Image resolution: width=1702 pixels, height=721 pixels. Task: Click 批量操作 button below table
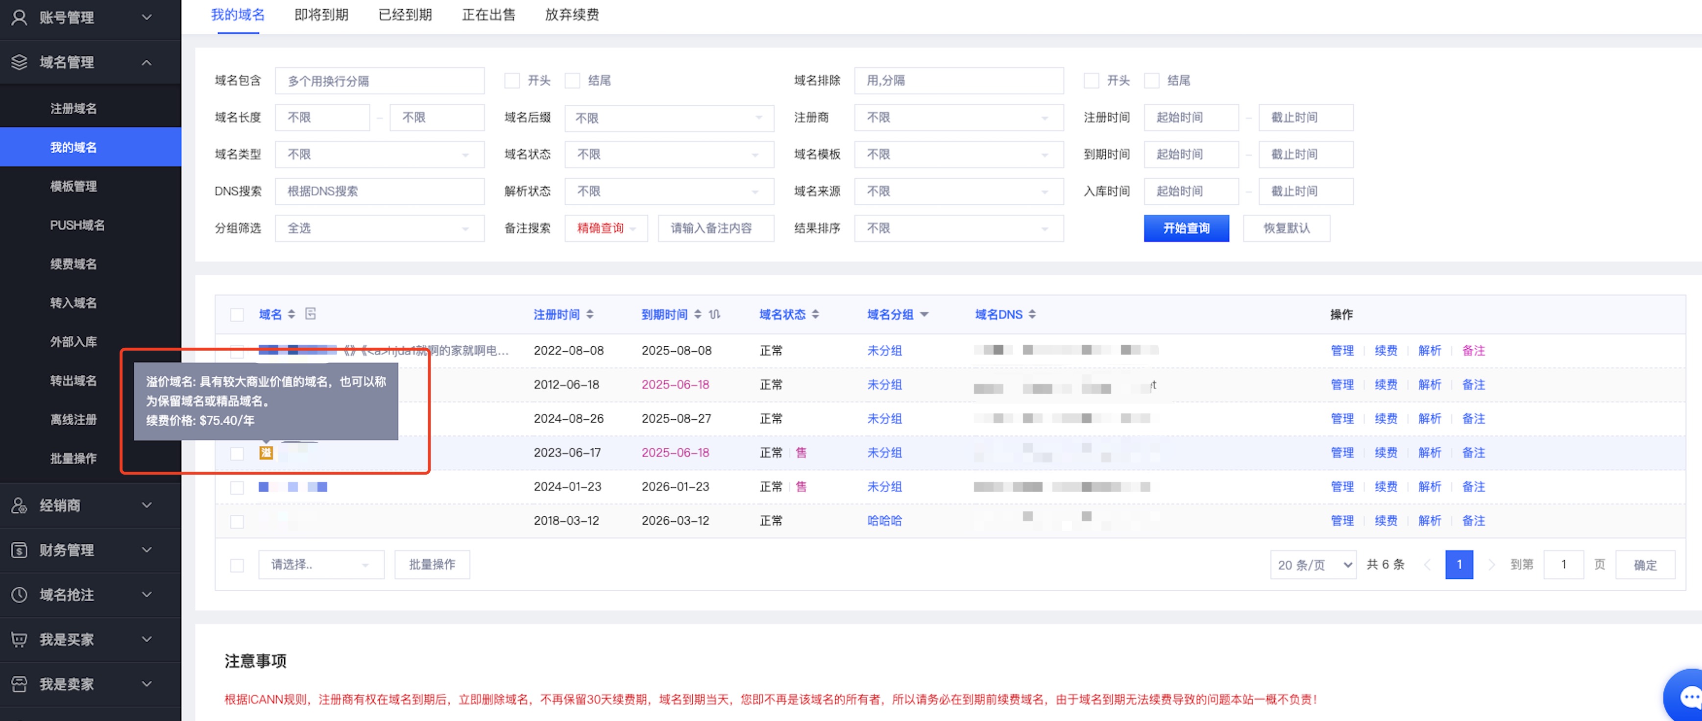point(432,565)
